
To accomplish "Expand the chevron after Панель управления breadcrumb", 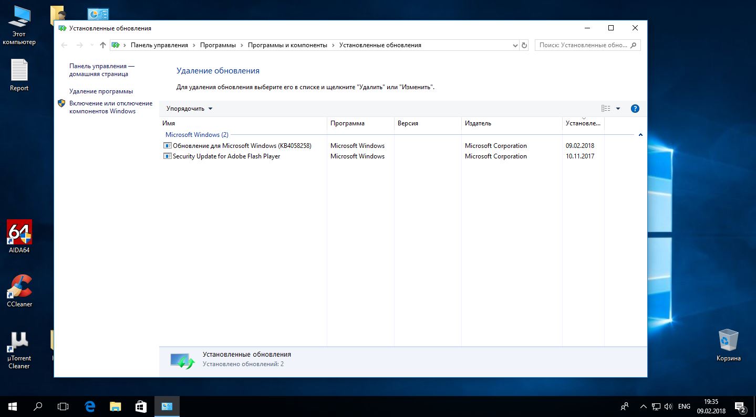I will pyautogui.click(x=194, y=45).
